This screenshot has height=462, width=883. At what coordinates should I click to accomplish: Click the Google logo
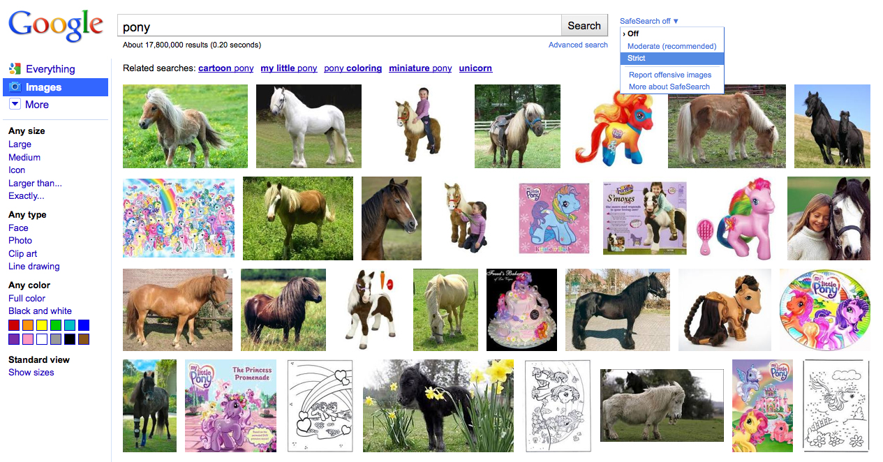coord(56,25)
